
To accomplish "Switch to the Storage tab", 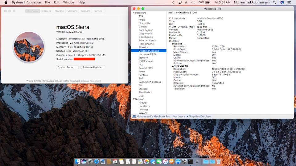I will (59, 11).
